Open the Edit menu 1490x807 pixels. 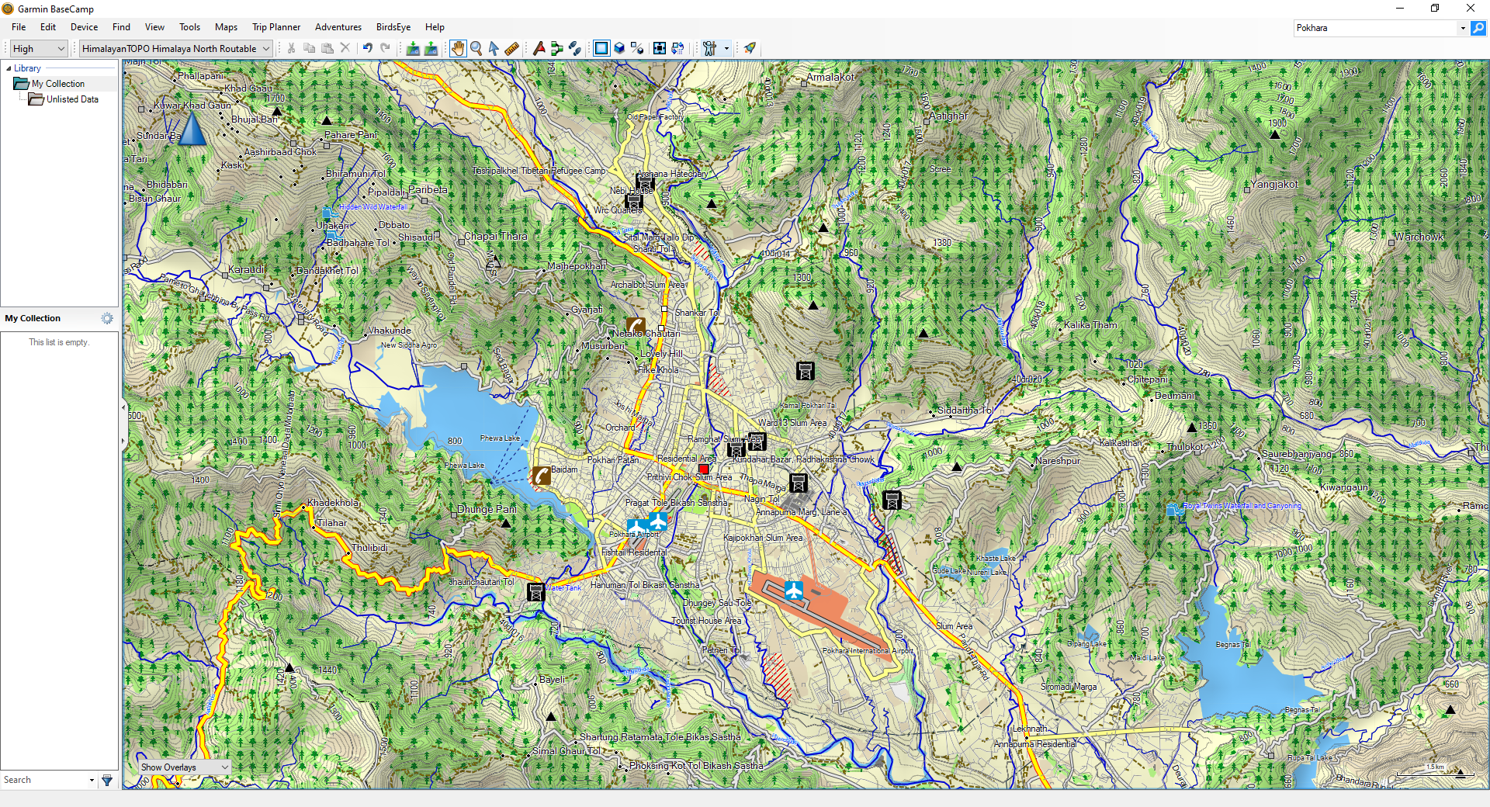click(x=48, y=27)
